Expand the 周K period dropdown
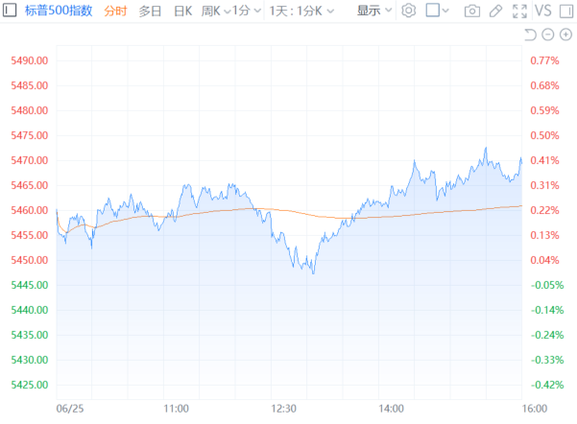The height and width of the screenshot is (424, 577). tap(216, 11)
